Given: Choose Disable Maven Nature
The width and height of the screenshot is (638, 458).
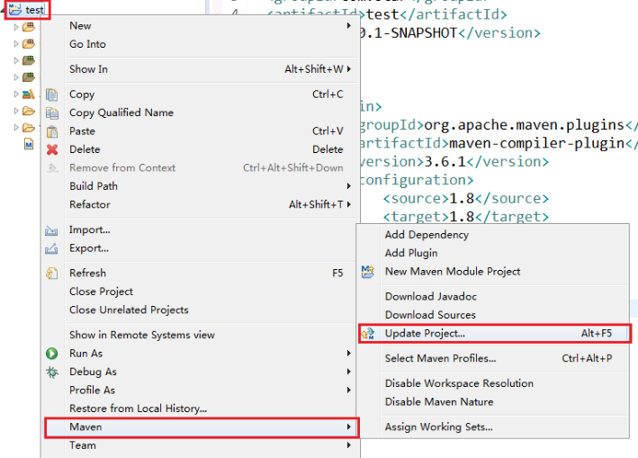Looking at the screenshot, I should [439, 402].
